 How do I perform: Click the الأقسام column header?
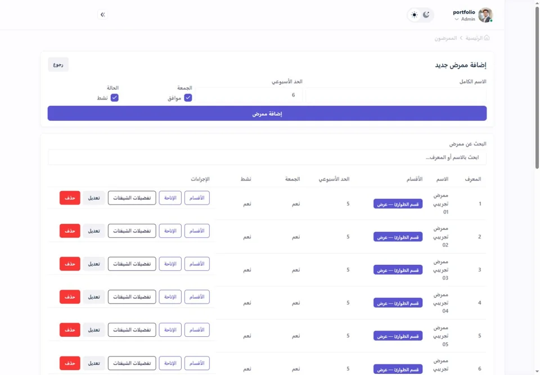coord(415,179)
